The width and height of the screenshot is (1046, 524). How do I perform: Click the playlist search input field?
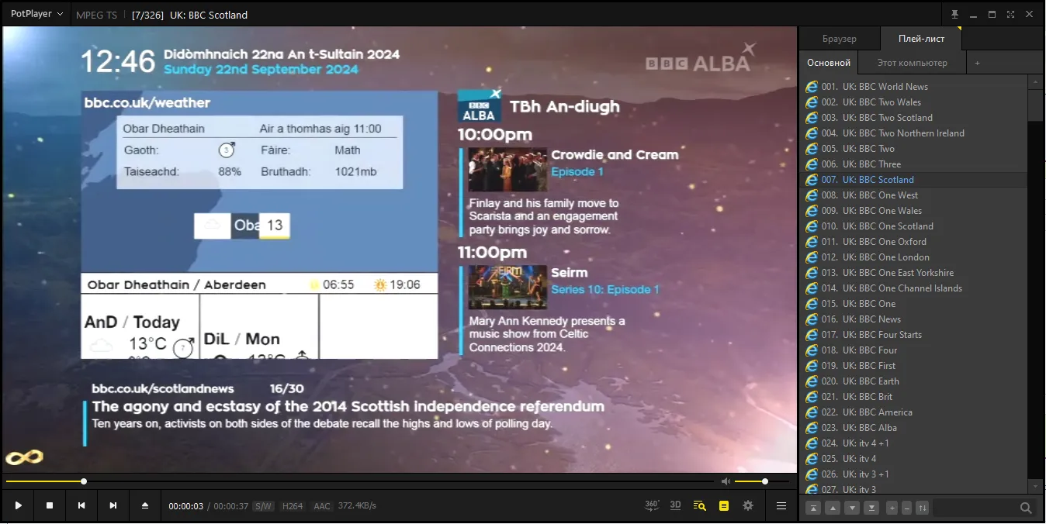(975, 508)
